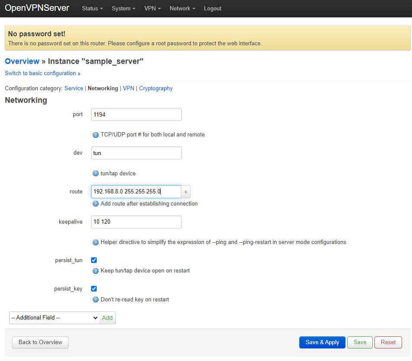Switch to the Cryptography configuration category

click(x=156, y=88)
